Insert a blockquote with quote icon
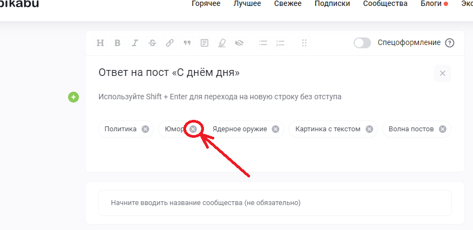Screen dimensions: 473x230 [x=187, y=43]
